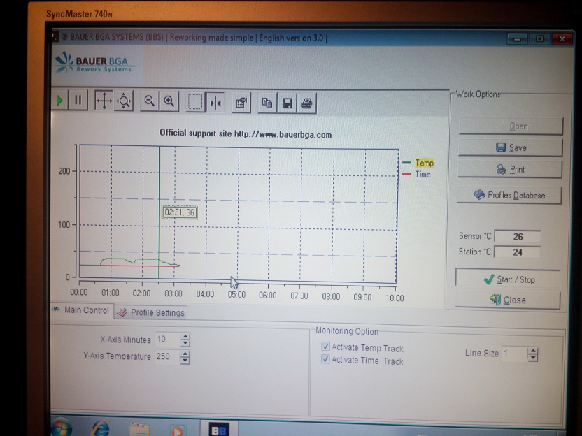582x436 pixels.
Task: Adjust the Y-Axis Temperature spinner arrows
Action: [185, 356]
